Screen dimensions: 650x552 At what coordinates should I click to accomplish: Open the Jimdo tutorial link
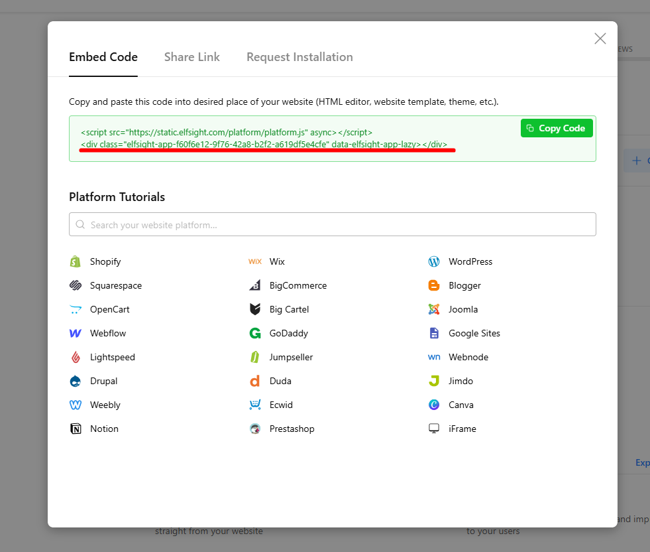(460, 381)
